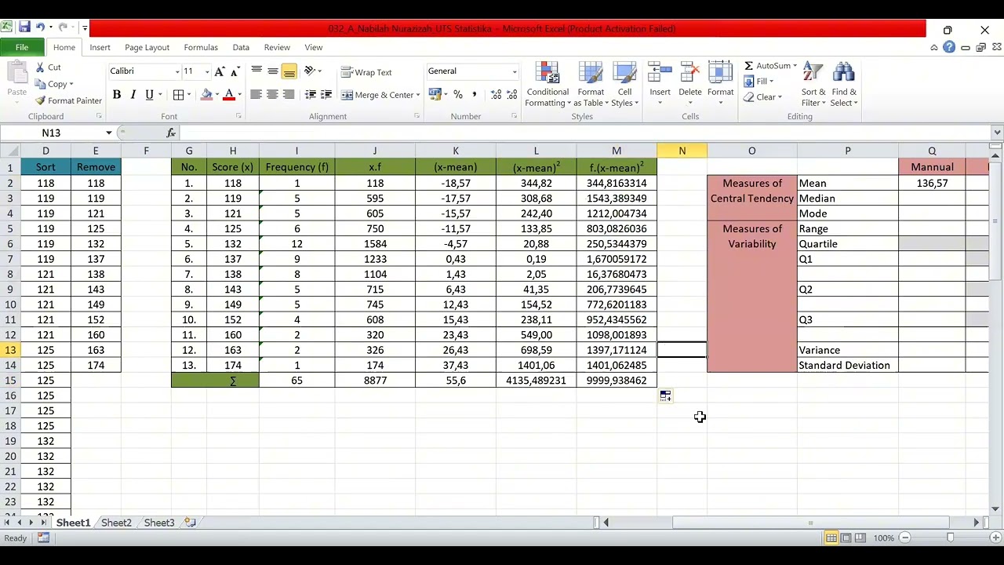Apply Comma Style number format
1004x565 pixels.
click(474, 95)
